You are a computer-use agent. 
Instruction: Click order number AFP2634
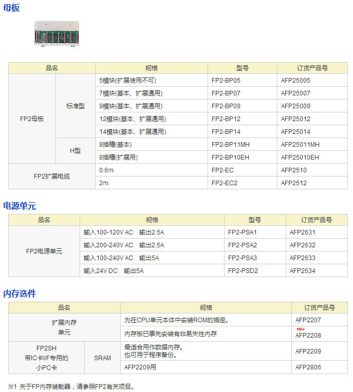pos(302,271)
